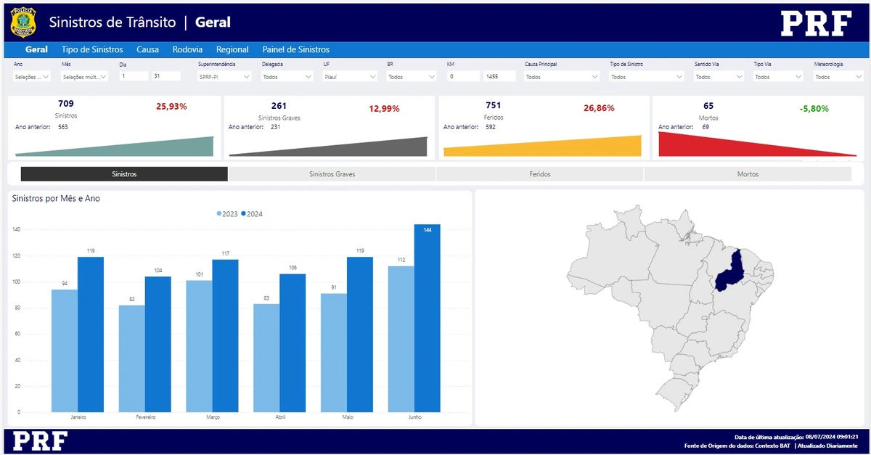Click the 2023 legend color swatch

(219, 213)
